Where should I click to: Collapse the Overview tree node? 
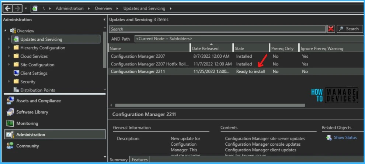(6, 31)
